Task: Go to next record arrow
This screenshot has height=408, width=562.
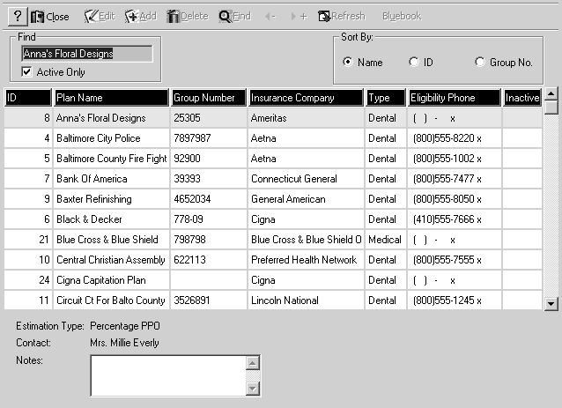Action: click(299, 16)
